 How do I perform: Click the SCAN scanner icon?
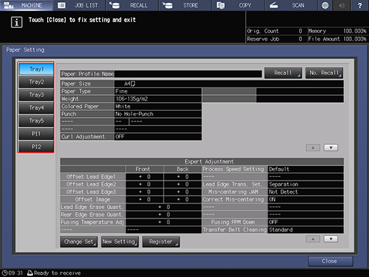point(273,5)
